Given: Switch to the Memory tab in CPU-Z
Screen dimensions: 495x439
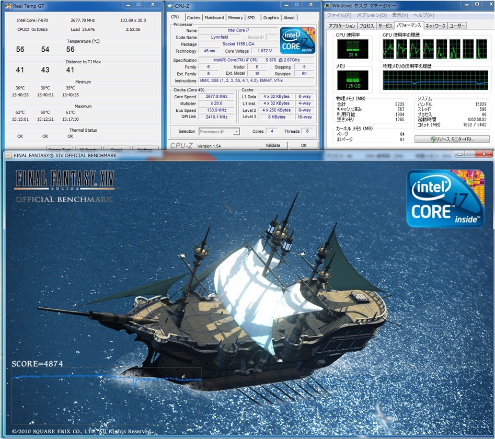Looking at the screenshot, I should click(x=236, y=18).
